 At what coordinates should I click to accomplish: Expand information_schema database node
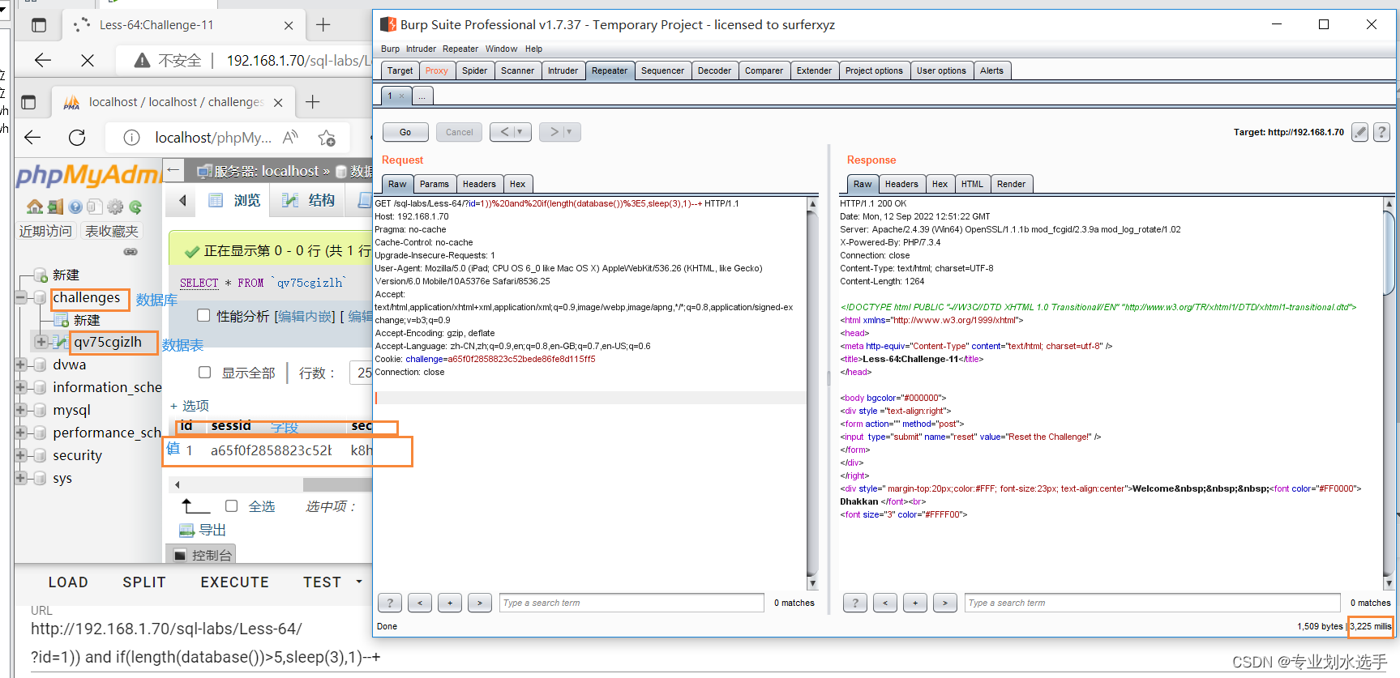(x=21, y=387)
